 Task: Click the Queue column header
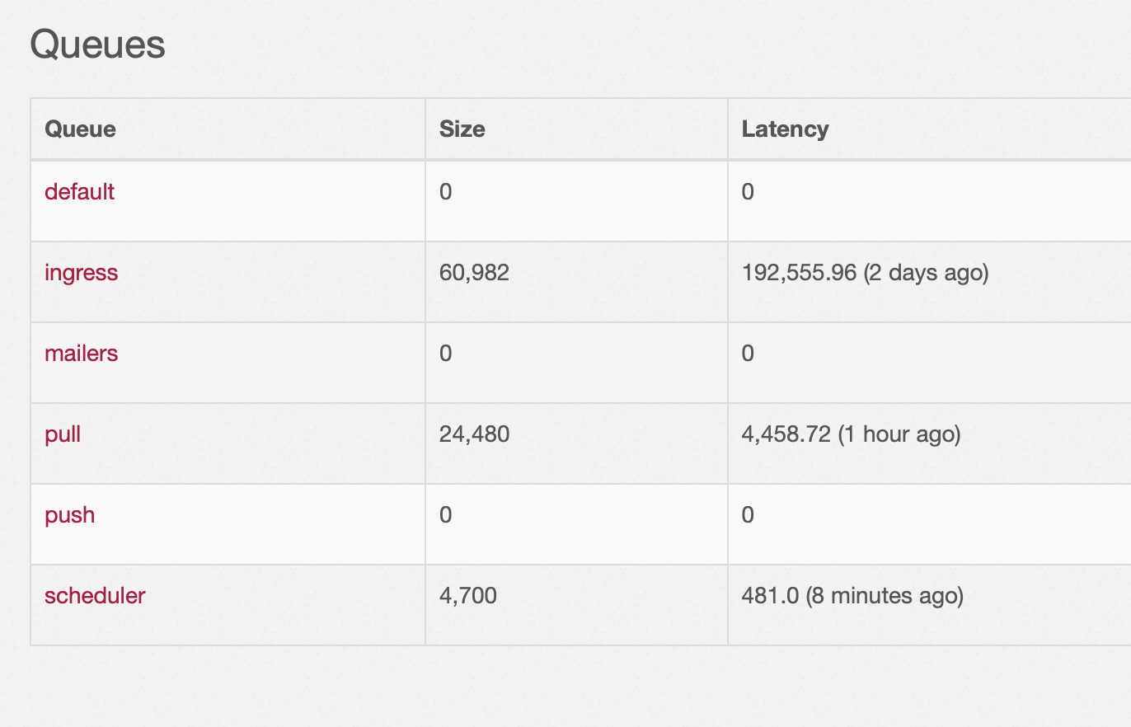pos(80,129)
